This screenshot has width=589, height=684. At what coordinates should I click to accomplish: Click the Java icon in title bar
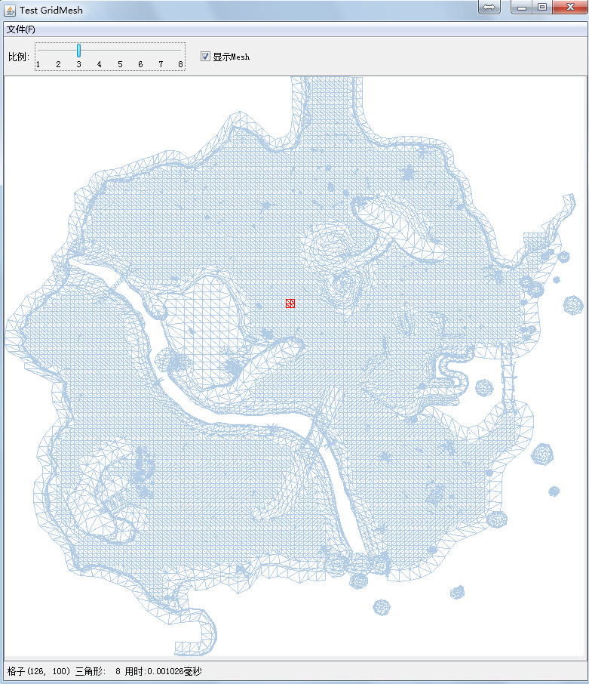pos(10,10)
